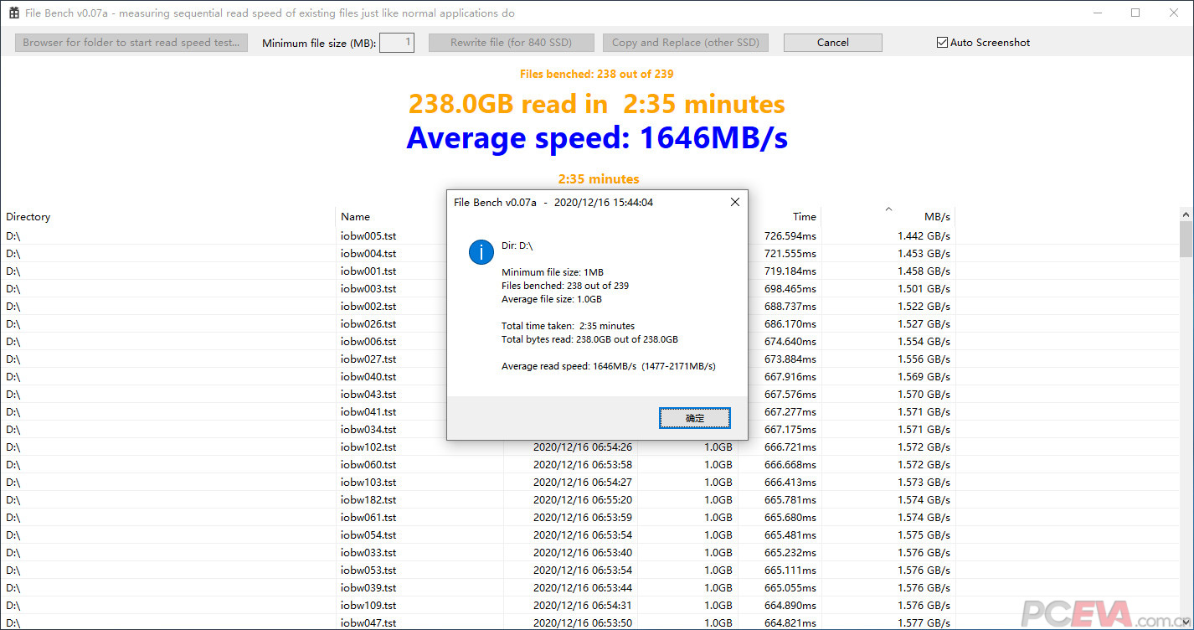Toggle the Auto Screenshot checkbox
The image size is (1194, 630).
tap(942, 43)
